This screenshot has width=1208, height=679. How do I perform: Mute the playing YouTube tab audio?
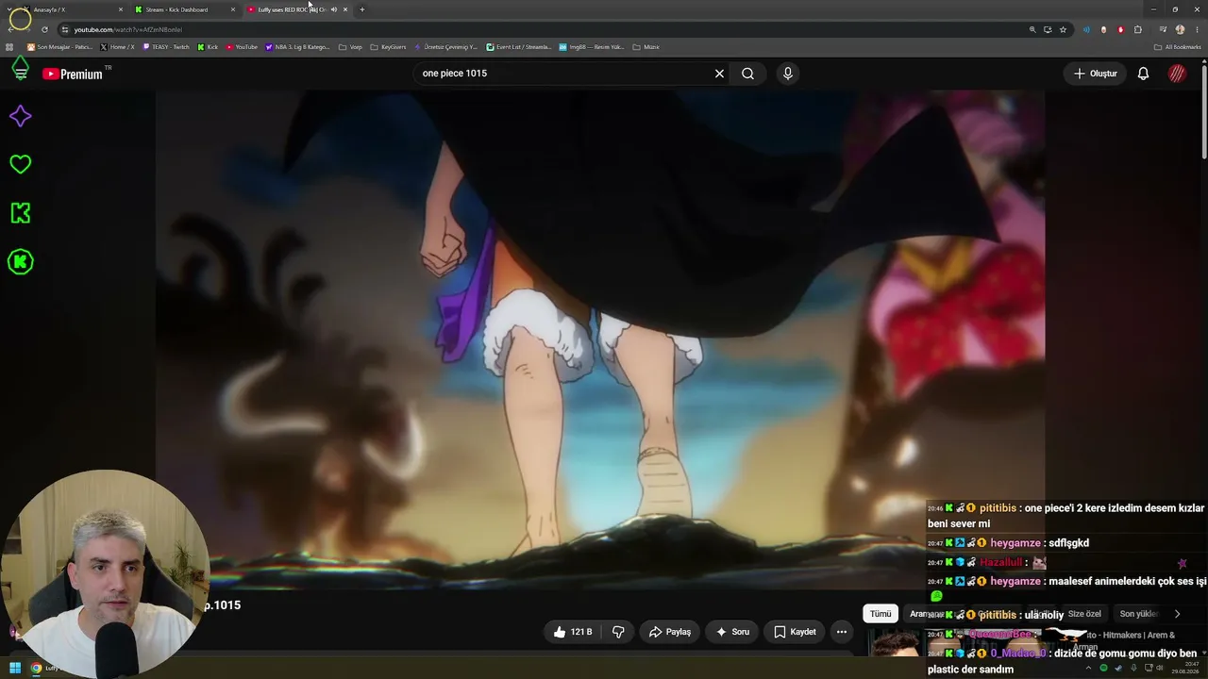click(333, 9)
